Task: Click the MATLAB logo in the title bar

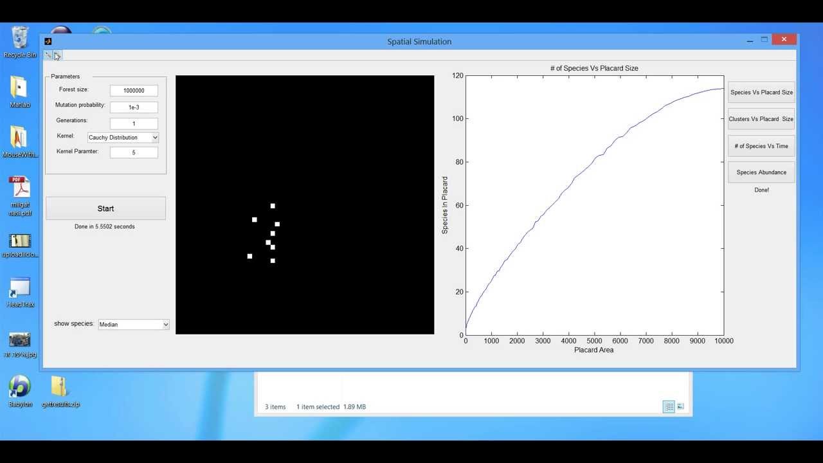Action: coord(48,41)
